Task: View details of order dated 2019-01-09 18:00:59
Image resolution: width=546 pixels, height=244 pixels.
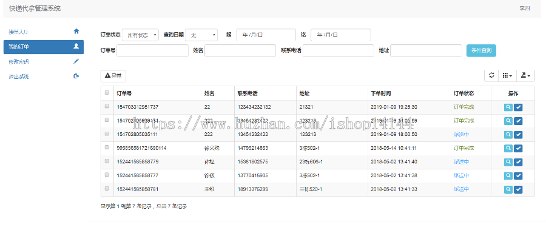Action: (x=508, y=121)
